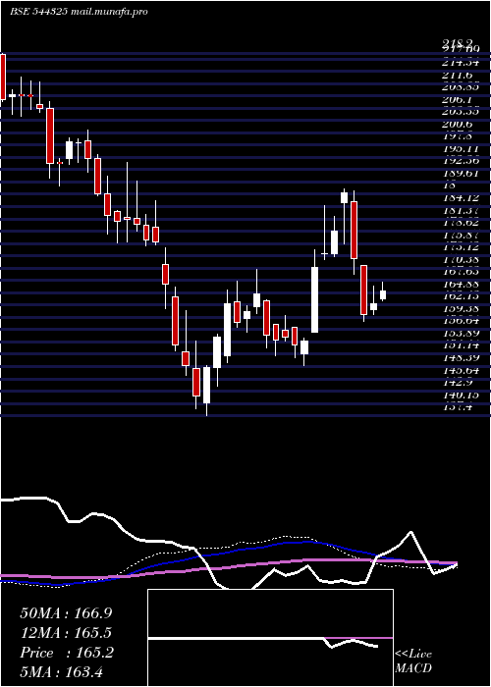Select the 195.11 price axis label
491x687 pixels.
pyautogui.click(x=461, y=149)
